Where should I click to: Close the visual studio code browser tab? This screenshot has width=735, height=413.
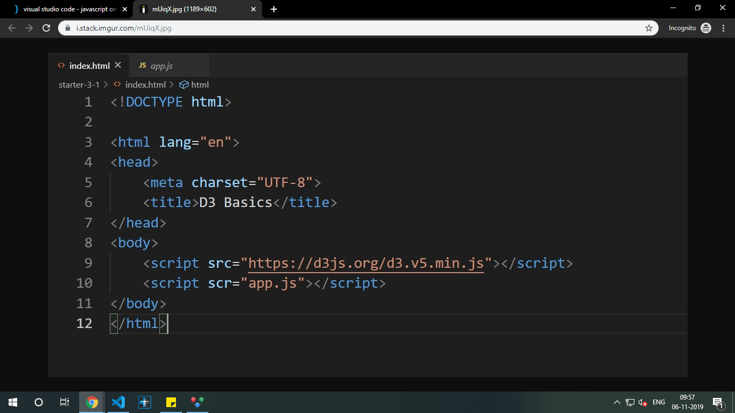(125, 9)
